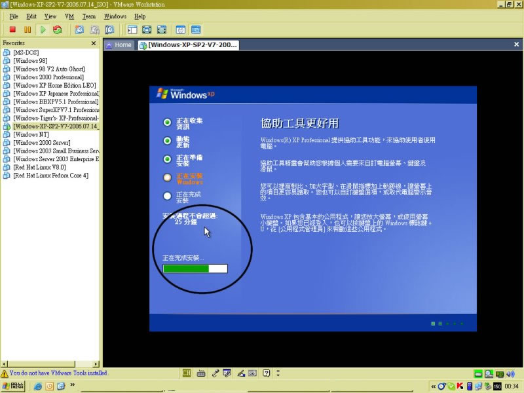
Task: Click the console view toolbar icon
Action: (196, 29)
